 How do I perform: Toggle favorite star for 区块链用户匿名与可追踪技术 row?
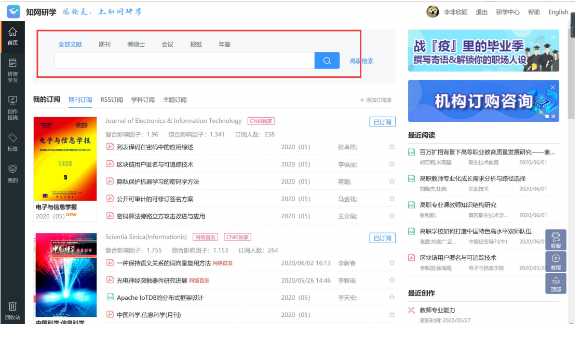coord(392,164)
